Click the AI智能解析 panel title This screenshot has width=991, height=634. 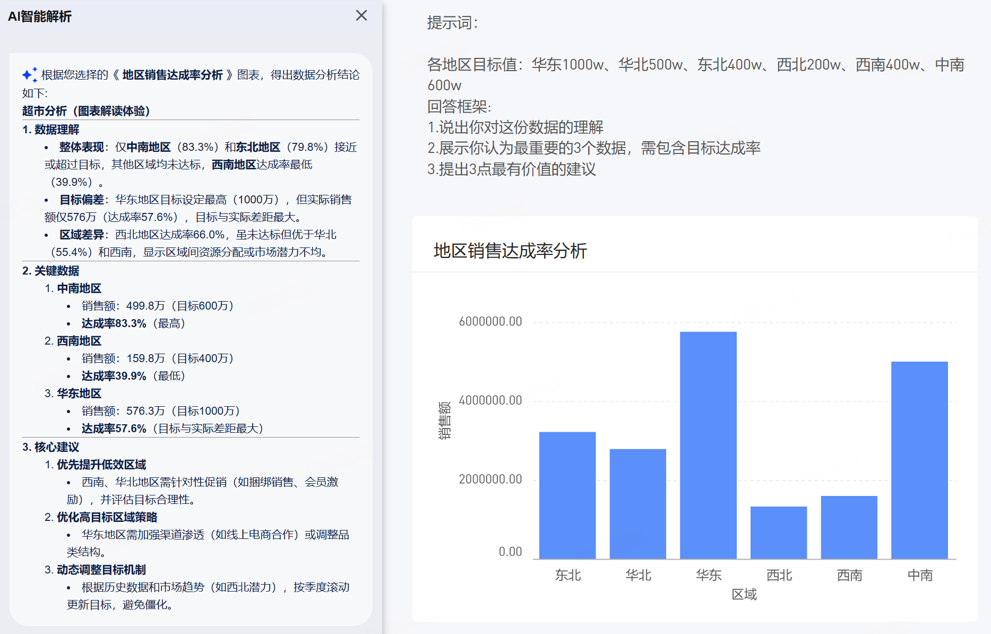pos(40,16)
